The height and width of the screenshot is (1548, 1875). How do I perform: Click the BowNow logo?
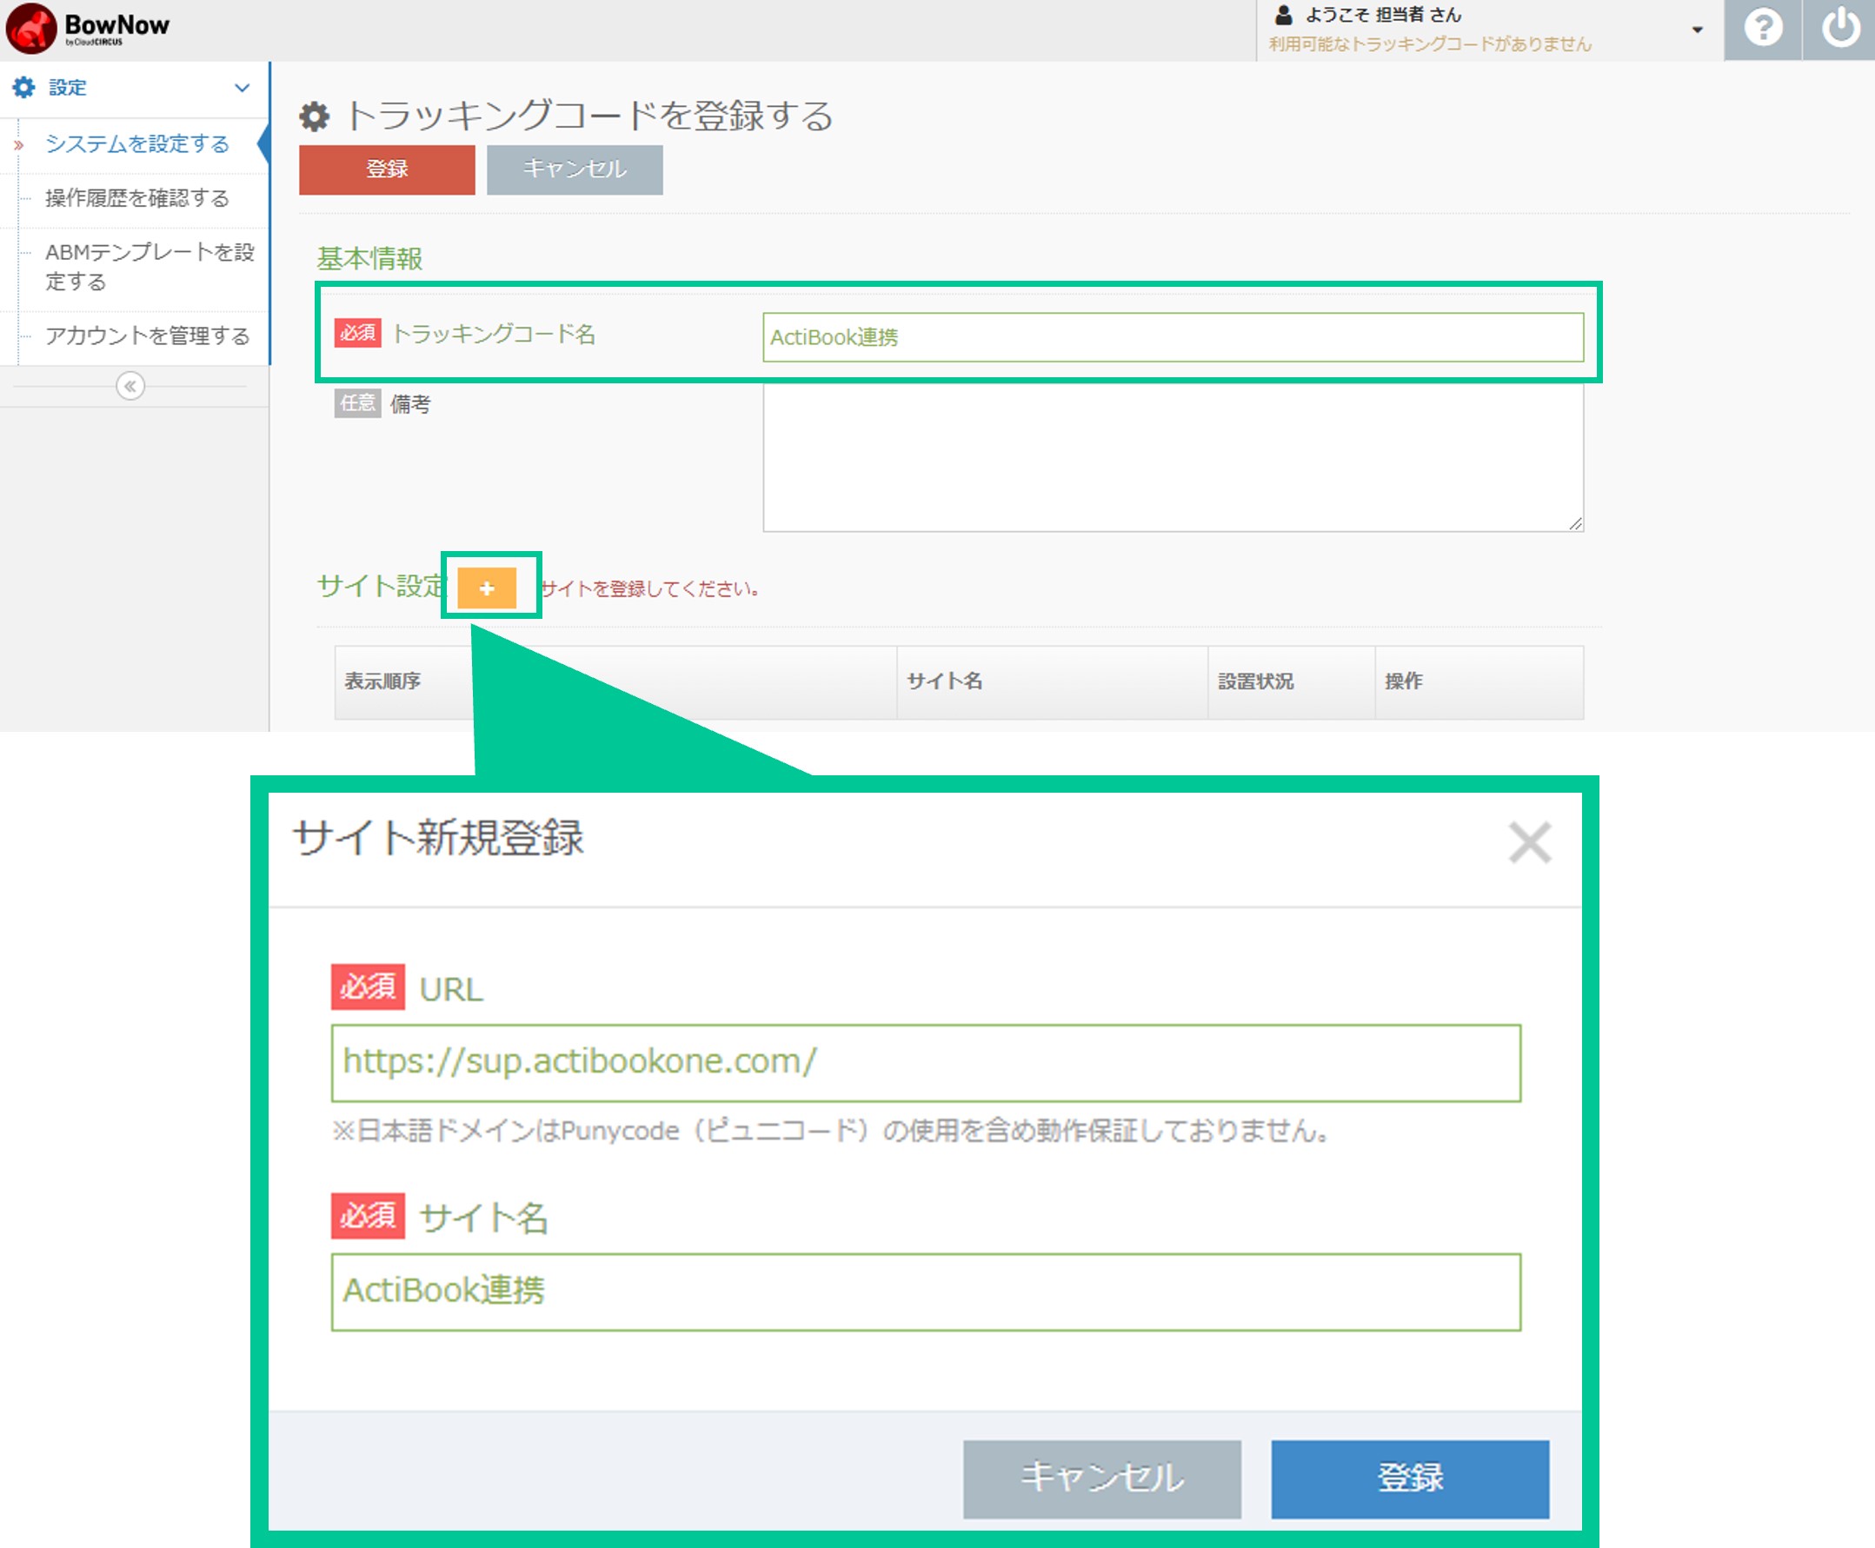pos(88,29)
